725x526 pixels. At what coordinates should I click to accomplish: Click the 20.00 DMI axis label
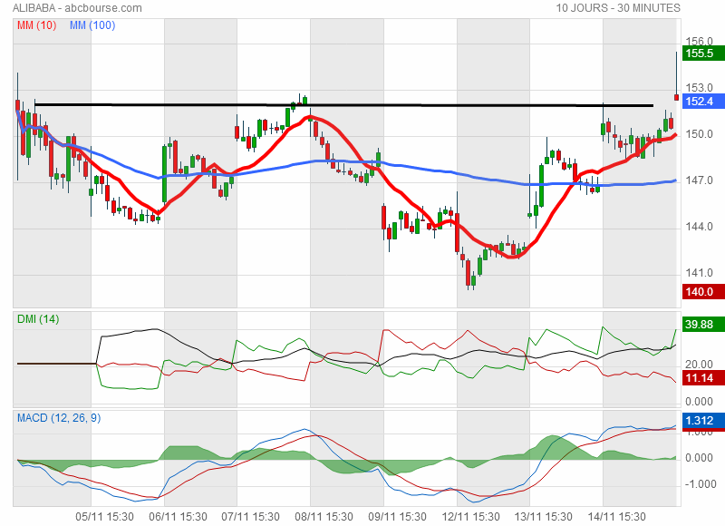699,365
